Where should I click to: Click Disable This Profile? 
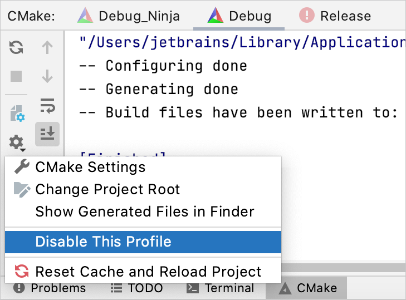click(103, 242)
